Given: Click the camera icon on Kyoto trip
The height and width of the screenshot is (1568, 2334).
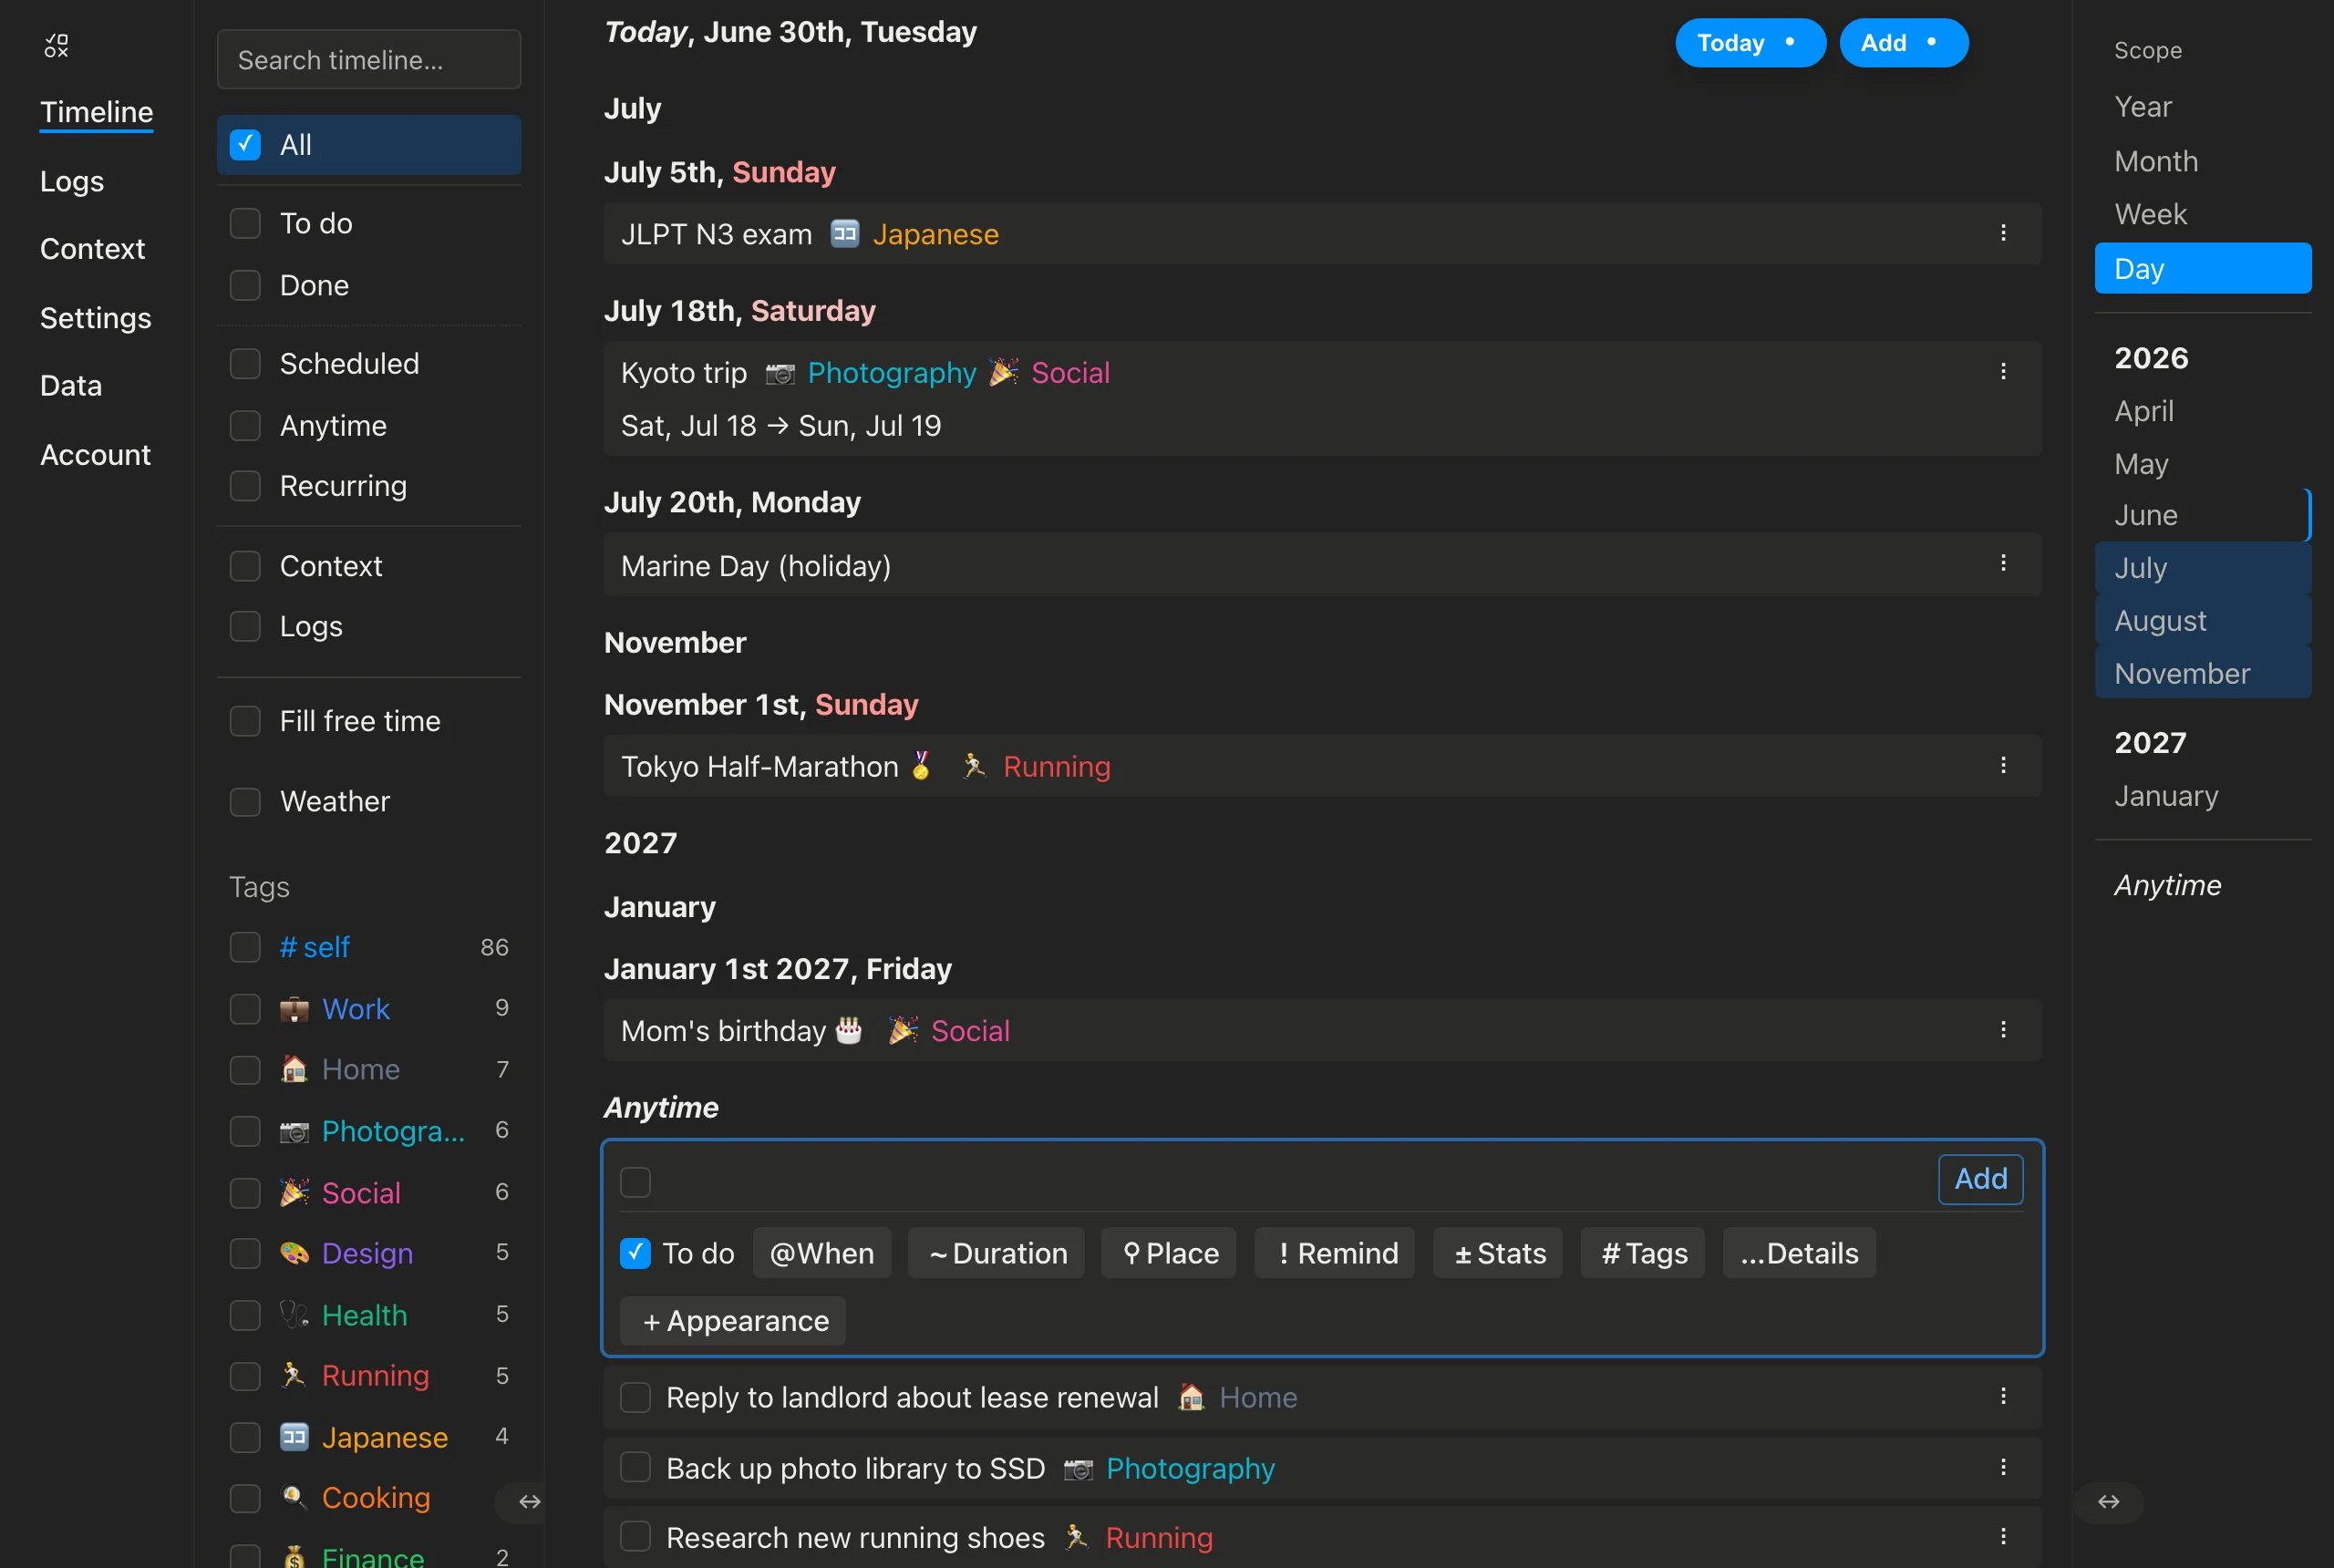Looking at the screenshot, I should pos(779,373).
